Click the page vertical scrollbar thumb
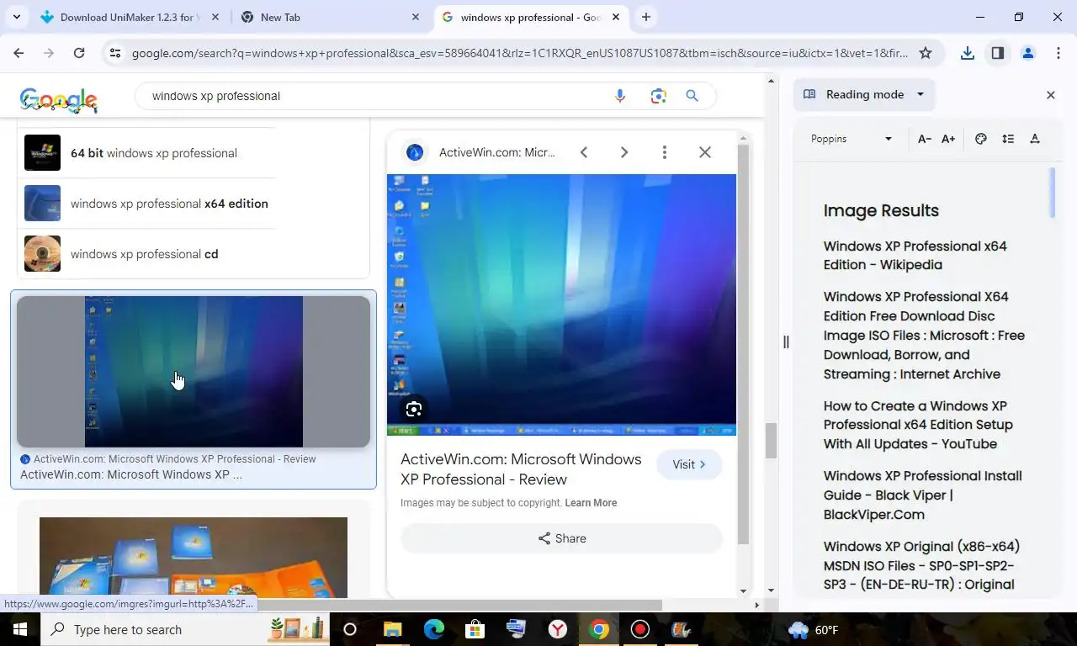Viewport: 1077px width, 646px height. (771, 441)
